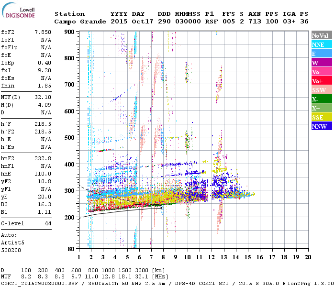Click the 900 km height axis label

pos(69,32)
